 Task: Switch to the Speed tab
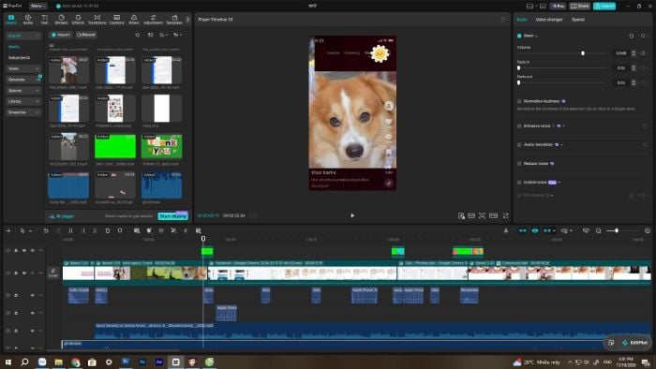[x=578, y=20]
